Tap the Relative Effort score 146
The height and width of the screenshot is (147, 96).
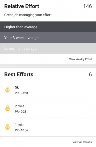coord(87,6)
